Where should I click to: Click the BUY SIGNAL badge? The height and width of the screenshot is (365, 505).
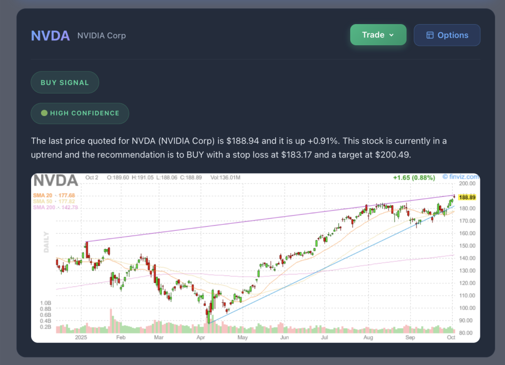click(x=65, y=83)
